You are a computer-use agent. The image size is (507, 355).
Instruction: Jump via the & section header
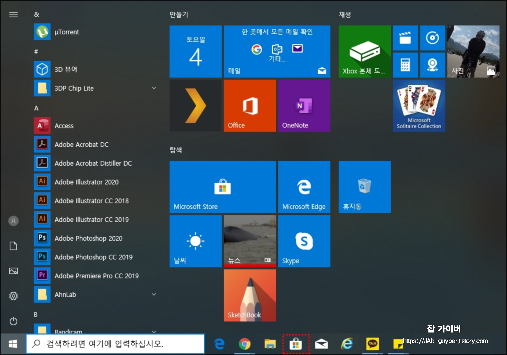pos(37,14)
